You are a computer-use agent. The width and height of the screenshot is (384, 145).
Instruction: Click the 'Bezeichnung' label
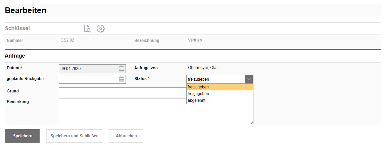pyautogui.click(x=147, y=41)
